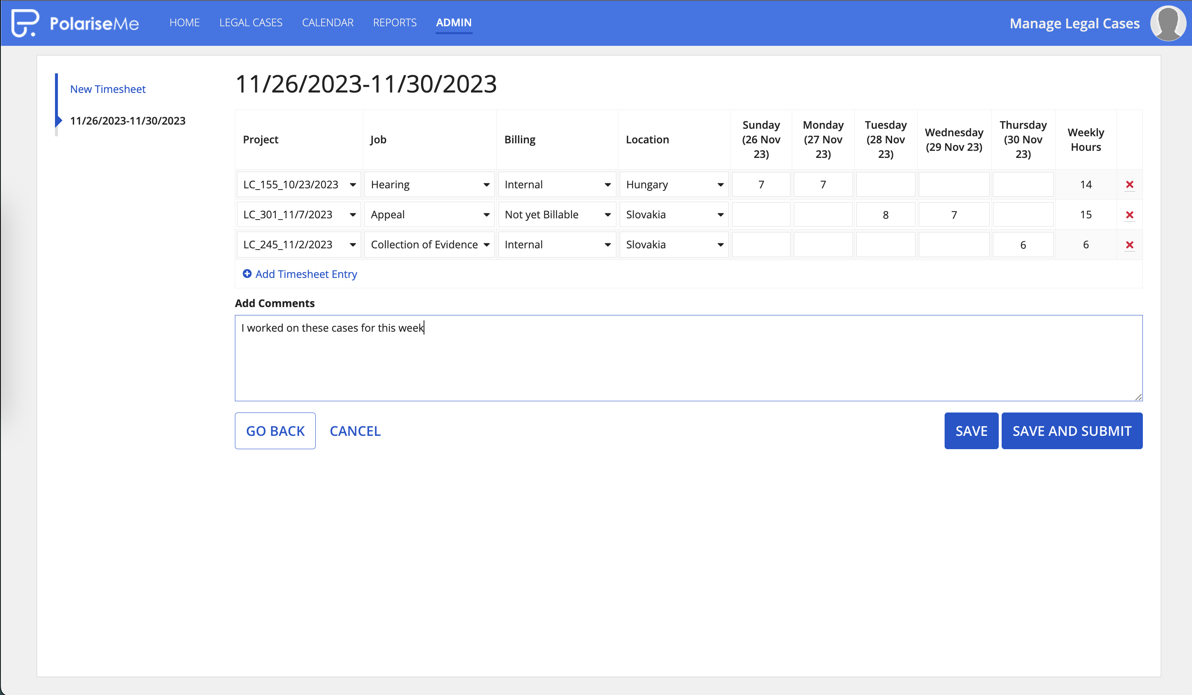Open the Hungary location dropdown
The image size is (1192, 695).
click(674, 185)
